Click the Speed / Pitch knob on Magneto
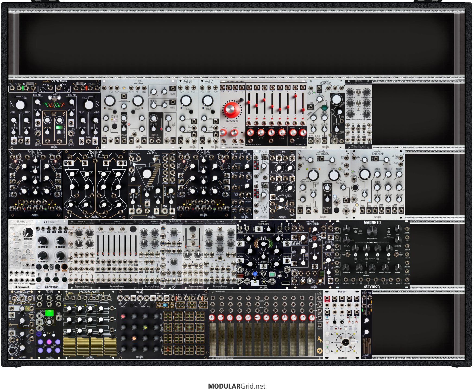This screenshot has height=392, width=474. (372, 232)
